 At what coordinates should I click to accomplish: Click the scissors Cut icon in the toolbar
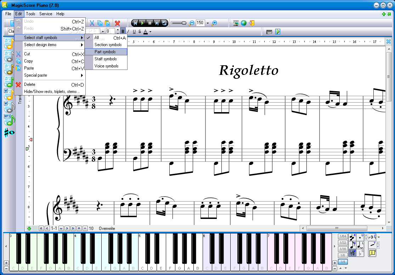pyautogui.click(x=92, y=23)
